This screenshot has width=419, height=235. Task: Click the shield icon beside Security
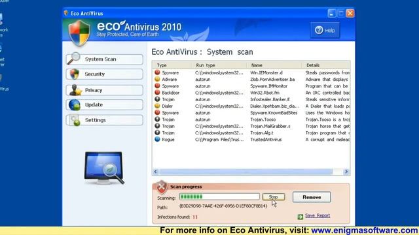pyautogui.click(x=75, y=74)
